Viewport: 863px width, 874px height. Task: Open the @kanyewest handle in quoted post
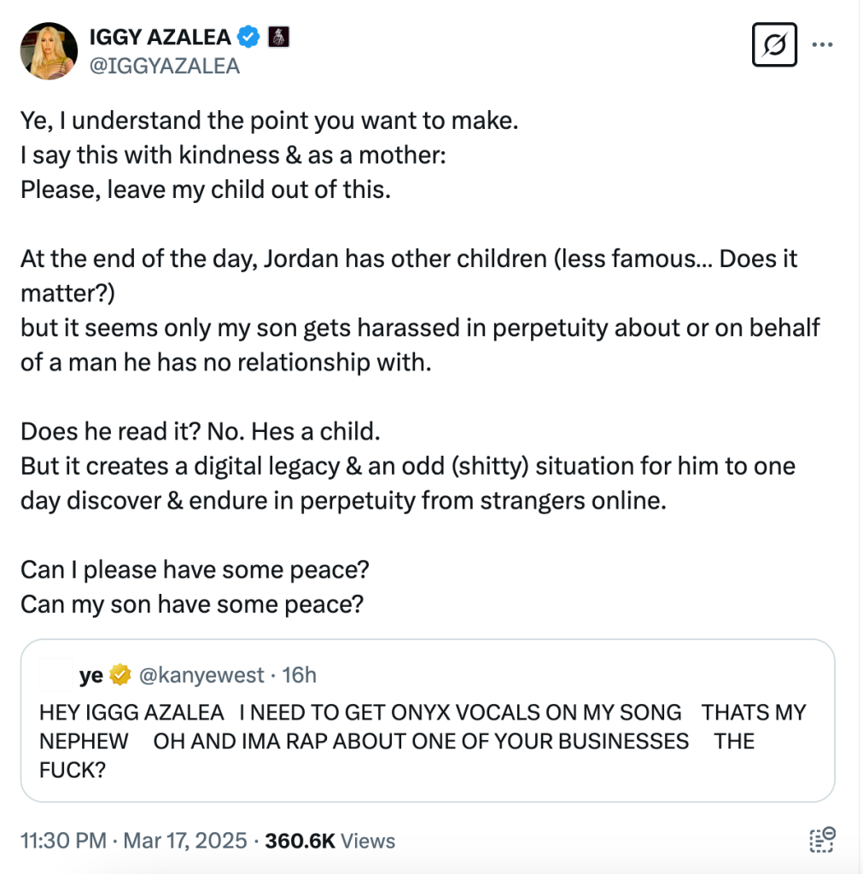(201, 676)
